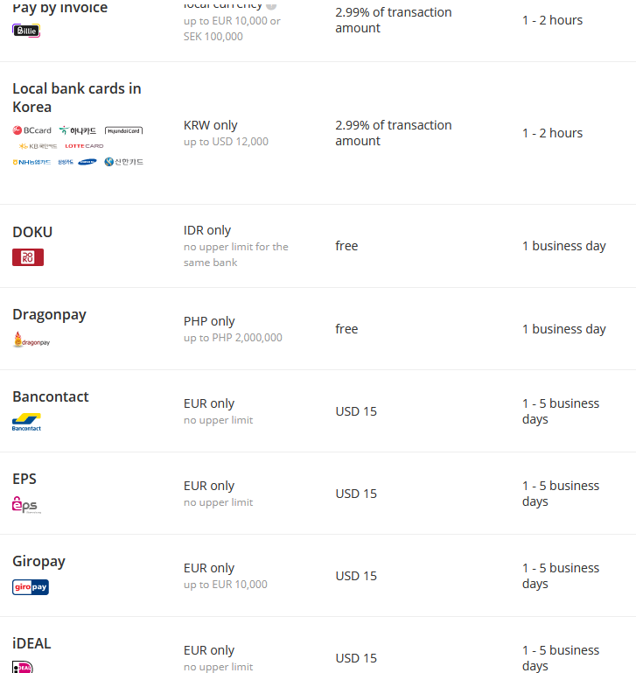
Task: Click the Dragonpay logo image
Action: coord(31,340)
